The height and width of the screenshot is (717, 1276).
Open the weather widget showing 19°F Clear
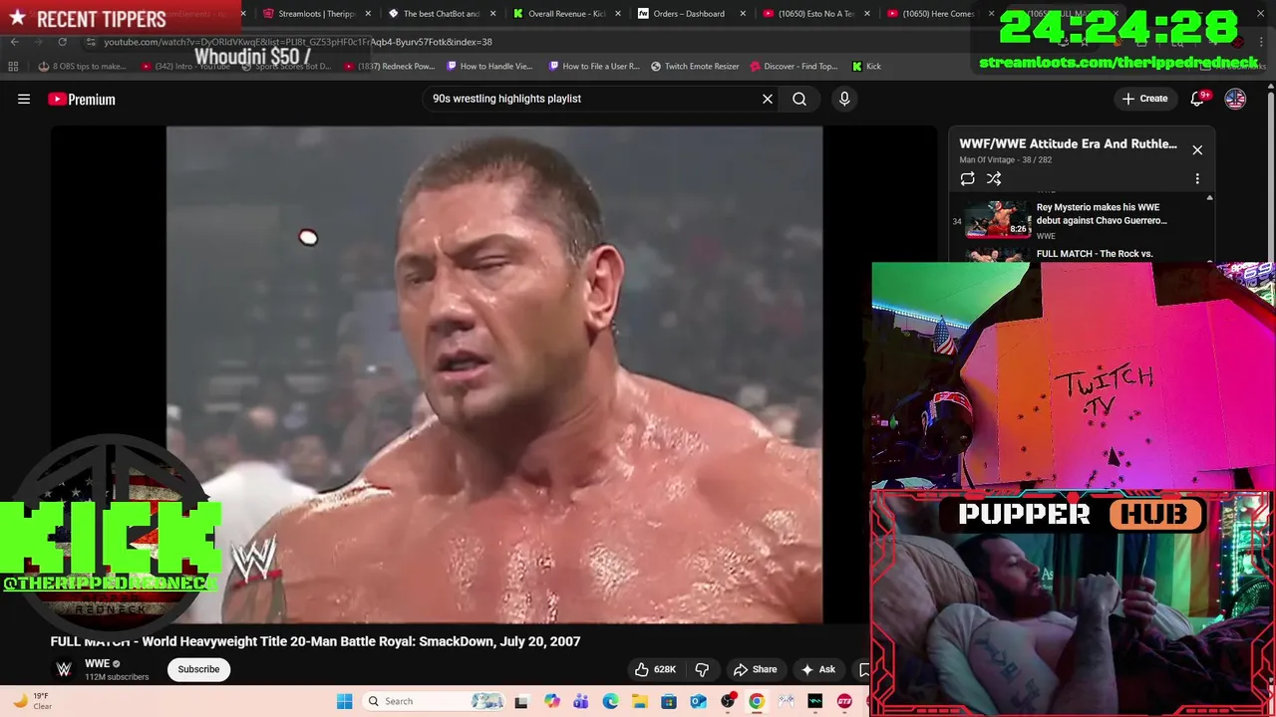click(32, 701)
